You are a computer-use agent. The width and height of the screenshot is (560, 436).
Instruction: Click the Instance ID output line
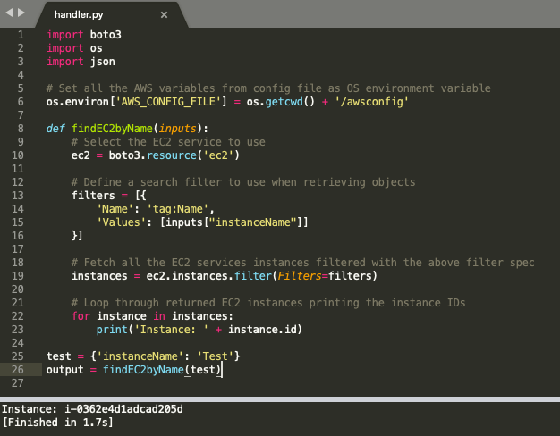(x=92, y=408)
